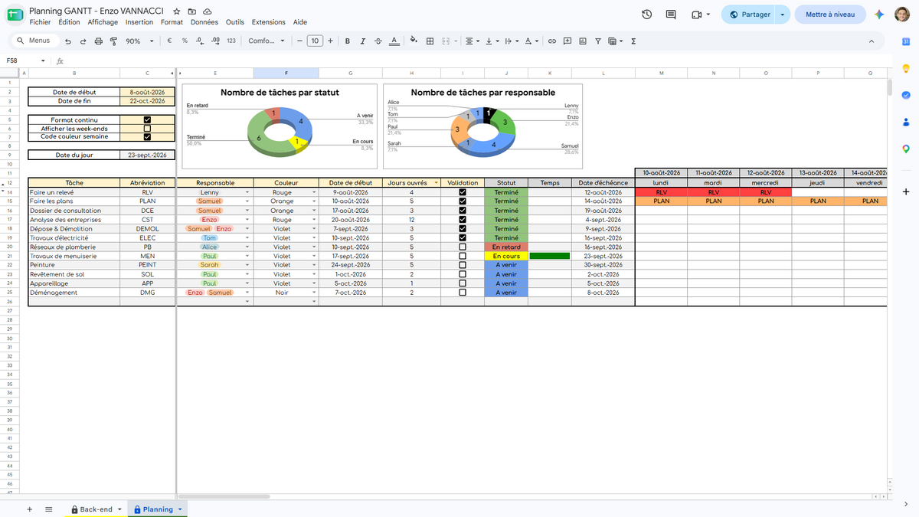Click the green Temps progress bar cell
The image size is (919, 517).
(550, 256)
